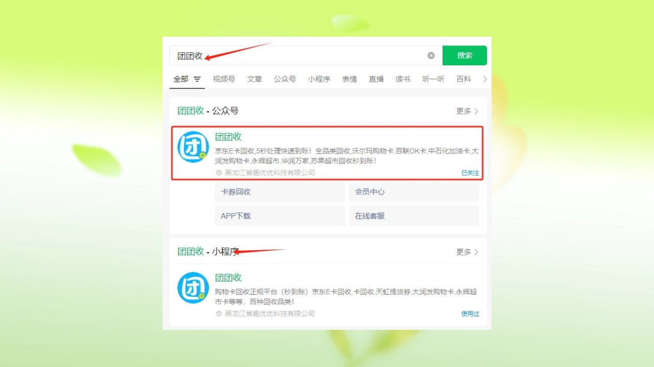Click the 团团收 - 公众号 section heading
The image size is (654, 367).
(208, 111)
